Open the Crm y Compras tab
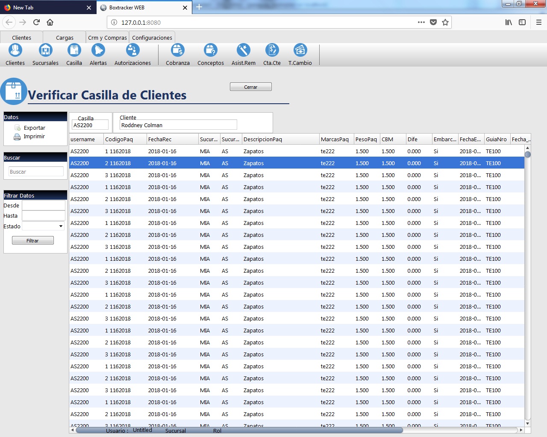This screenshot has height=437, width=547. (x=107, y=38)
